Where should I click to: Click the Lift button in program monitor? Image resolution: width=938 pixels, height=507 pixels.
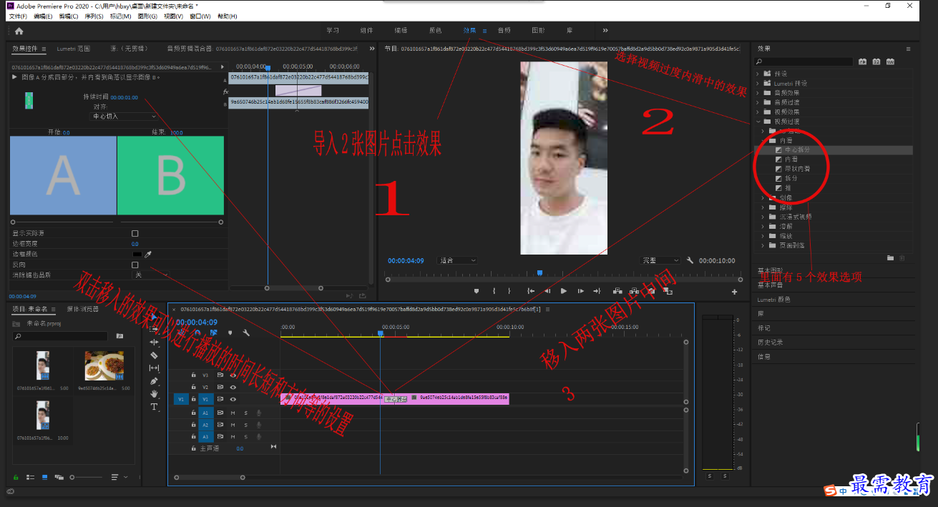click(x=617, y=291)
